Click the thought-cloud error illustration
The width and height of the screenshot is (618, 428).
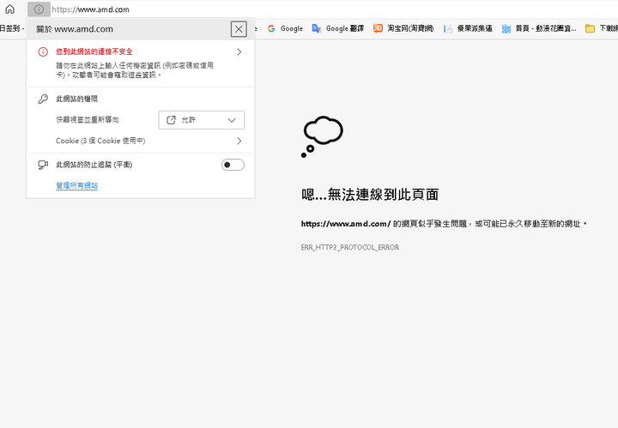click(x=322, y=136)
